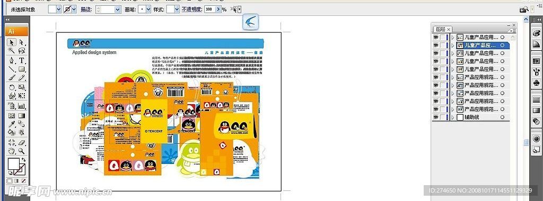Open the Swatches grid panel icon
The height and width of the screenshot is (201, 543).
click(x=536, y=61)
